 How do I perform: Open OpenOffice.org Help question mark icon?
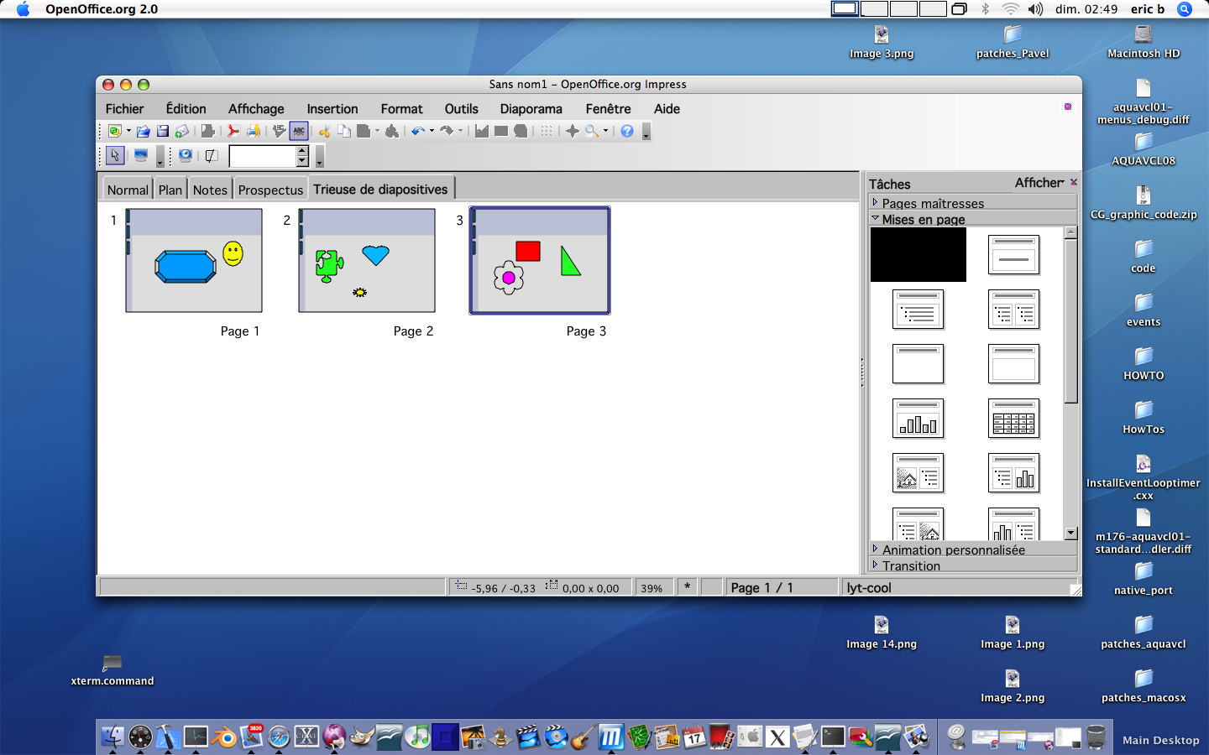point(627,131)
